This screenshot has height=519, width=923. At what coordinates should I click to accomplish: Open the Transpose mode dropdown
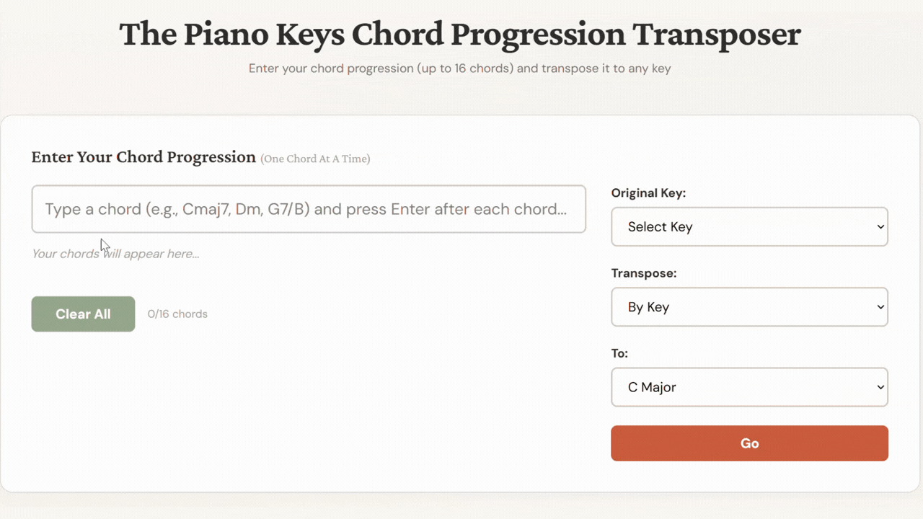[748, 307]
